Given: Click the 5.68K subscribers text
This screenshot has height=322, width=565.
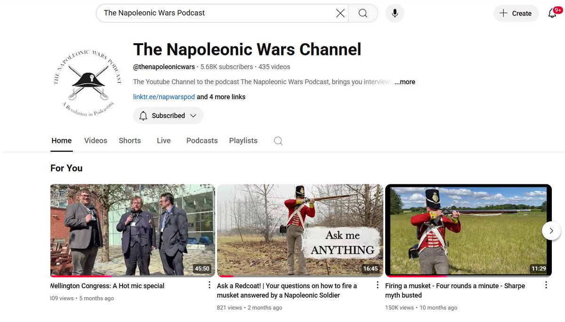Looking at the screenshot, I should [226, 67].
